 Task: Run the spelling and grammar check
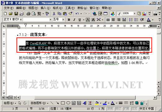pyautogui.click(x=47, y=14)
